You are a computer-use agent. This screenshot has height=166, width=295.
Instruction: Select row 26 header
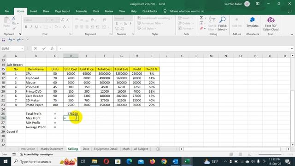[3, 118]
